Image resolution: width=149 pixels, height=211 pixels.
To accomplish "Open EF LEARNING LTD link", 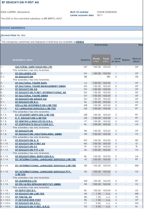I will point(26,181).
